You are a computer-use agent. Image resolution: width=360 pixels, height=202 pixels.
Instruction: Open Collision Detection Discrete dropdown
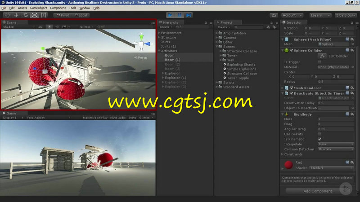(x=336, y=149)
